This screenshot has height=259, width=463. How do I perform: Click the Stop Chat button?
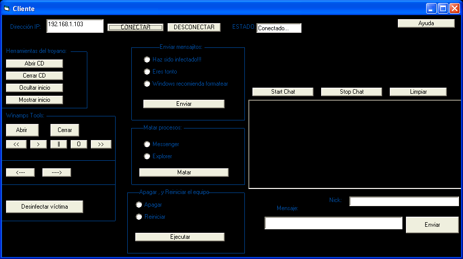point(351,92)
